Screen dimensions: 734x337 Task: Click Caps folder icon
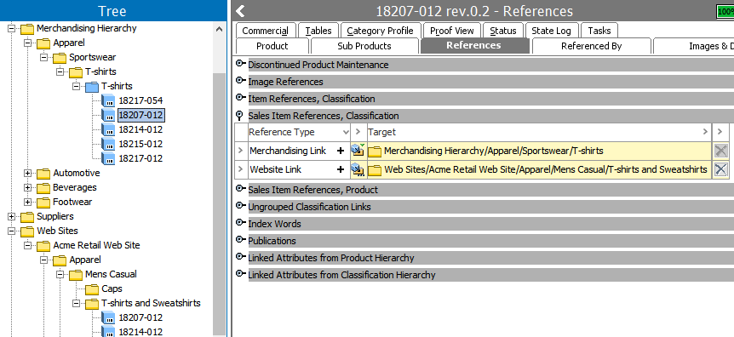click(x=92, y=289)
